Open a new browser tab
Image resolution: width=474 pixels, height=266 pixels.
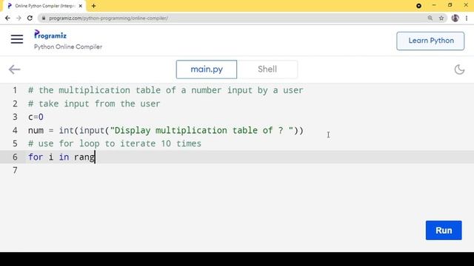point(94,6)
